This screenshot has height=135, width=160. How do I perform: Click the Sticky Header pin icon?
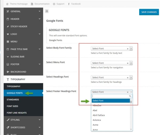click(x=8, y=27)
